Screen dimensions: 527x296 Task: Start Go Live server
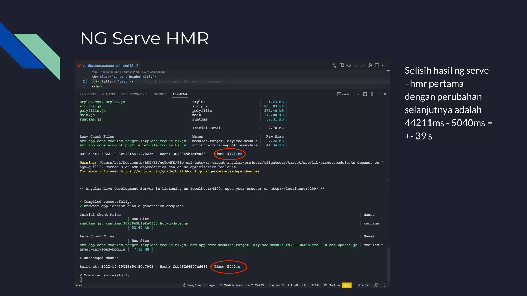[332, 285]
